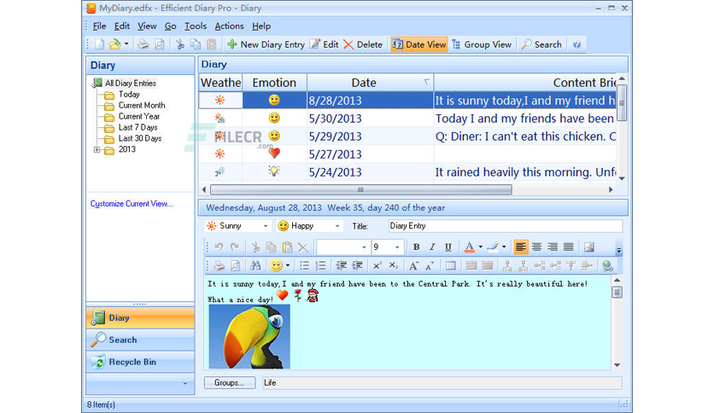Image resolution: width=714 pixels, height=413 pixels.
Task: Click the Delete button in main toolbar
Action: pos(363,44)
